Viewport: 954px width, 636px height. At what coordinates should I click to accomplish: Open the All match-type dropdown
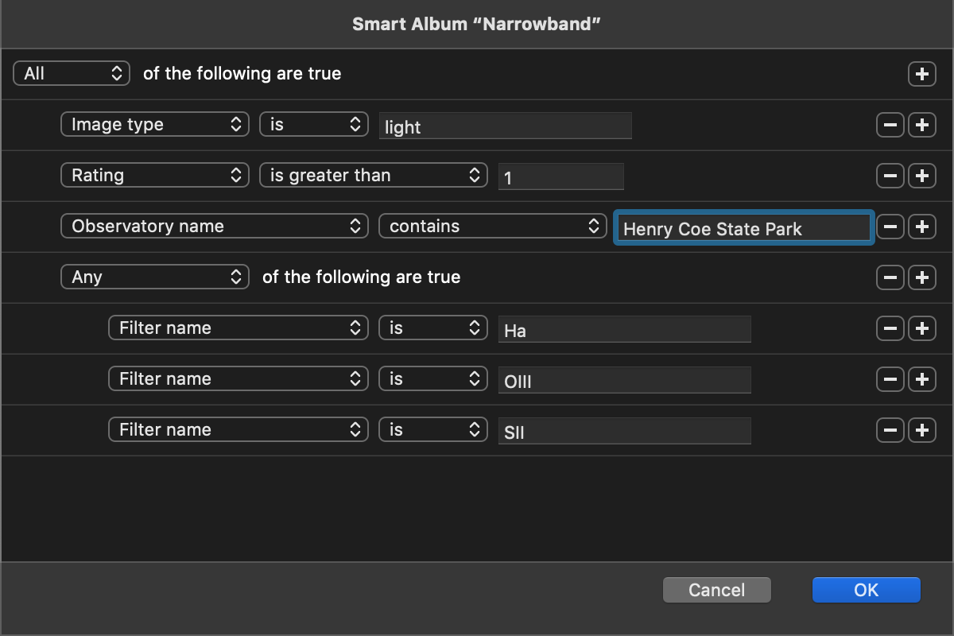(x=71, y=74)
